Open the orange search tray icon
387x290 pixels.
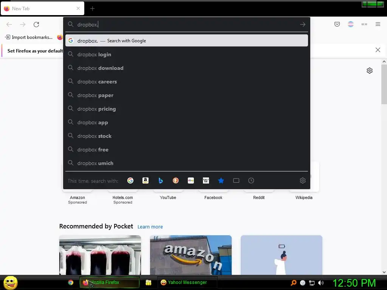(293, 283)
